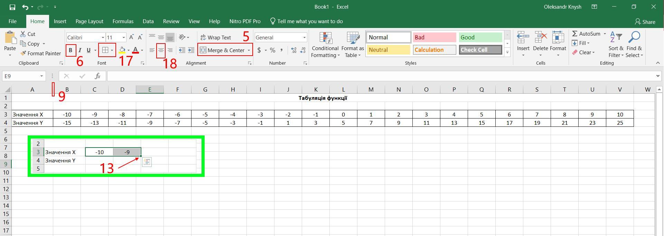Image resolution: width=664 pixels, height=236 pixels.
Task: Switch to Nitro PDF Pro tab
Action: click(x=245, y=21)
